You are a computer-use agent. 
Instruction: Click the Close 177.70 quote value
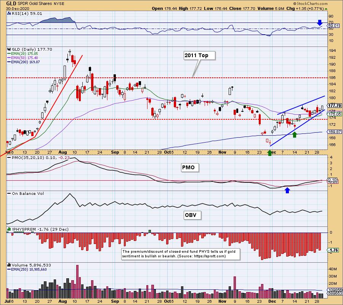pyautogui.click(x=242, y=8)
